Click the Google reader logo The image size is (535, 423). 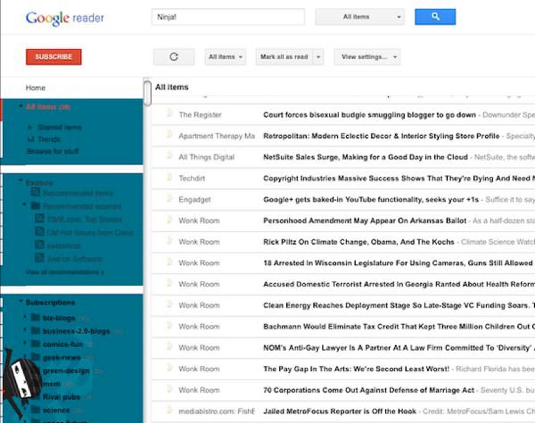coord(65,18)
